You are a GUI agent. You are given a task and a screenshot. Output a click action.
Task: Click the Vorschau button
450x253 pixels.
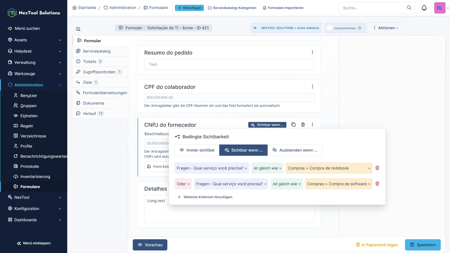[150, 245]
